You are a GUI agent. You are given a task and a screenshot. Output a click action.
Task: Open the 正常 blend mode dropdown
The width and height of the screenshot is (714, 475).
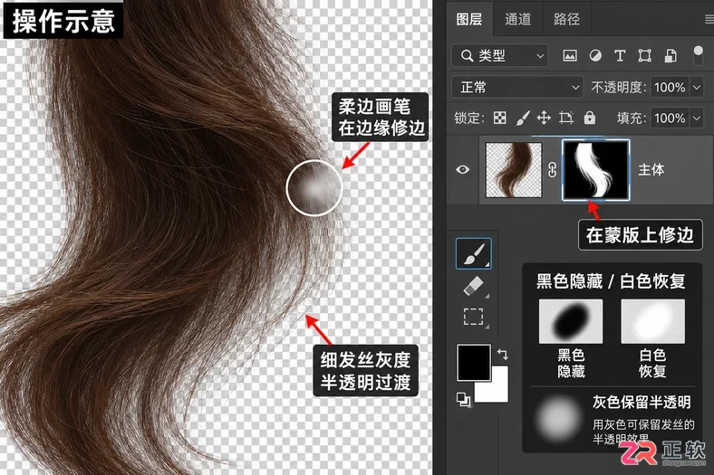517,87
